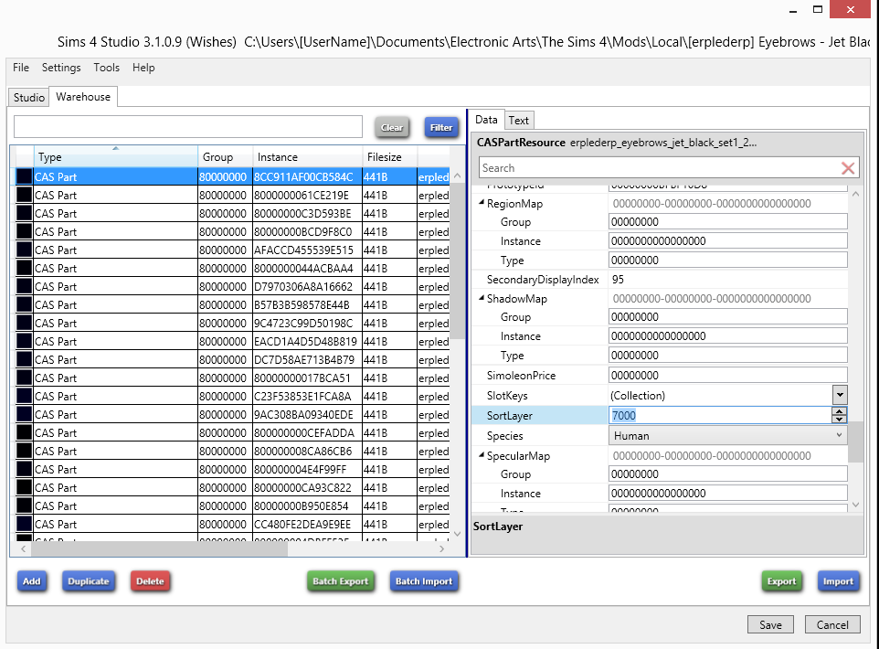Select row with instance D7970306A8A16662
This screenshot has height=649, width=879.
[x=232, y=287]
